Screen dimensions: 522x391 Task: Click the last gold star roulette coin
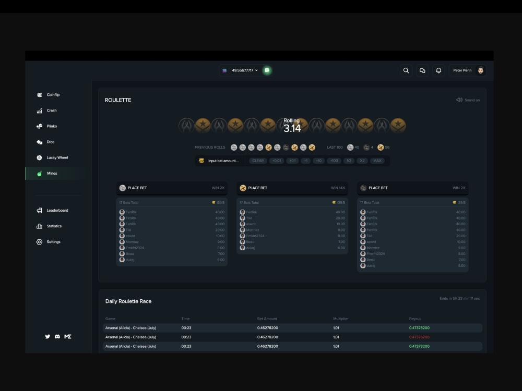pyautogui.click(x=398, y=126)
